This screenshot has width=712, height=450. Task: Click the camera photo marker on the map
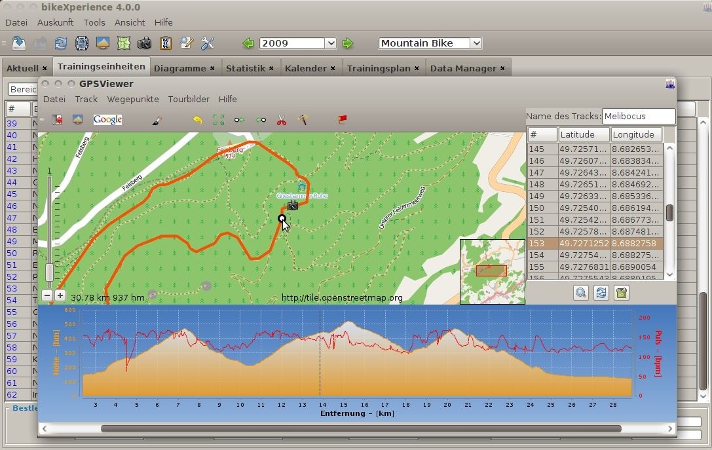click(293, 205)
